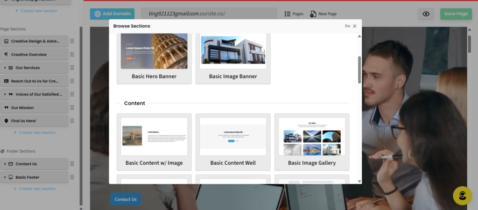
Task: Create new section under Footer Sections list
Action: coord(35,189)
